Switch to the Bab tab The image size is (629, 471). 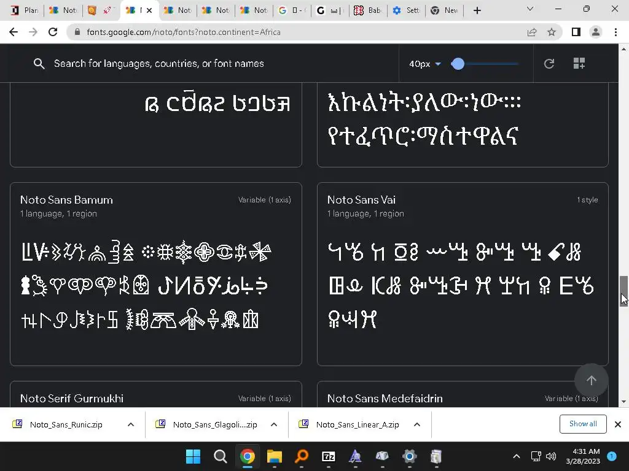pyautogui.click(x=368, y=10)
